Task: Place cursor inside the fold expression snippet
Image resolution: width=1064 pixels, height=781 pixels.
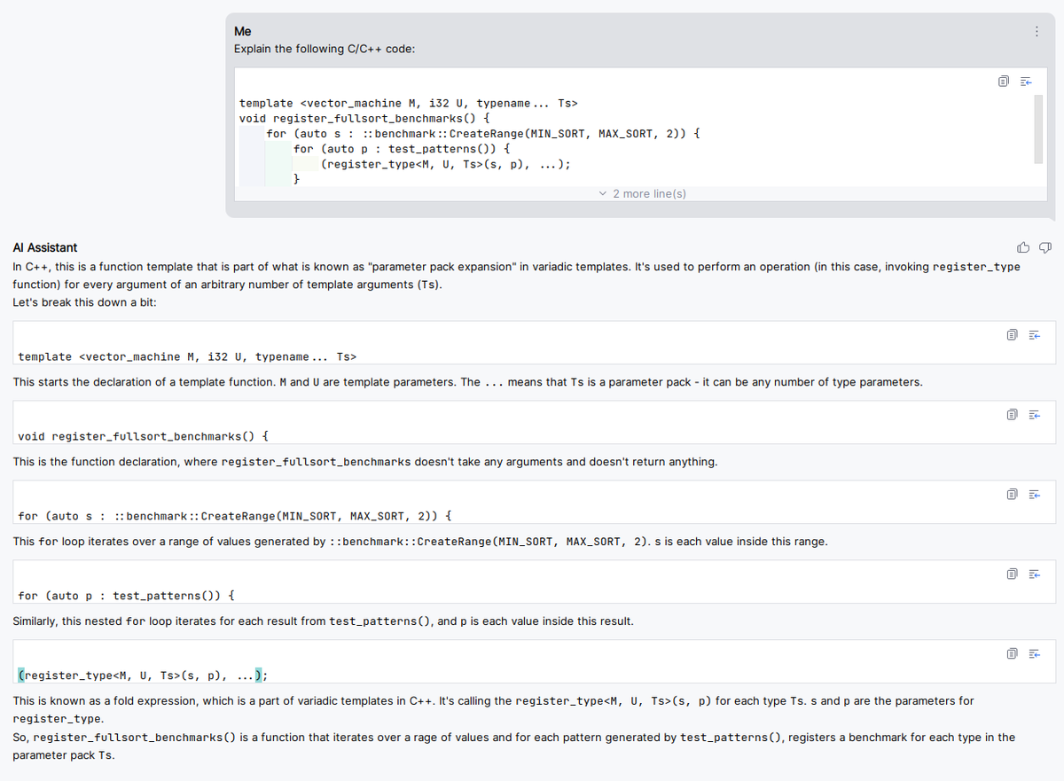Action: 142,675
